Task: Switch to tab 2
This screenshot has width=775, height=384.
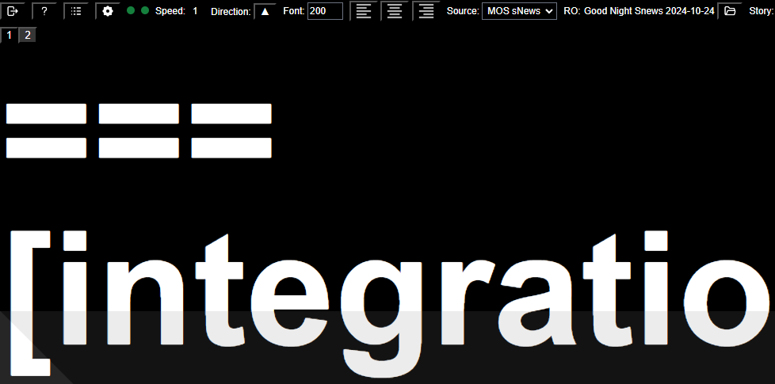Action: point(28,36)
